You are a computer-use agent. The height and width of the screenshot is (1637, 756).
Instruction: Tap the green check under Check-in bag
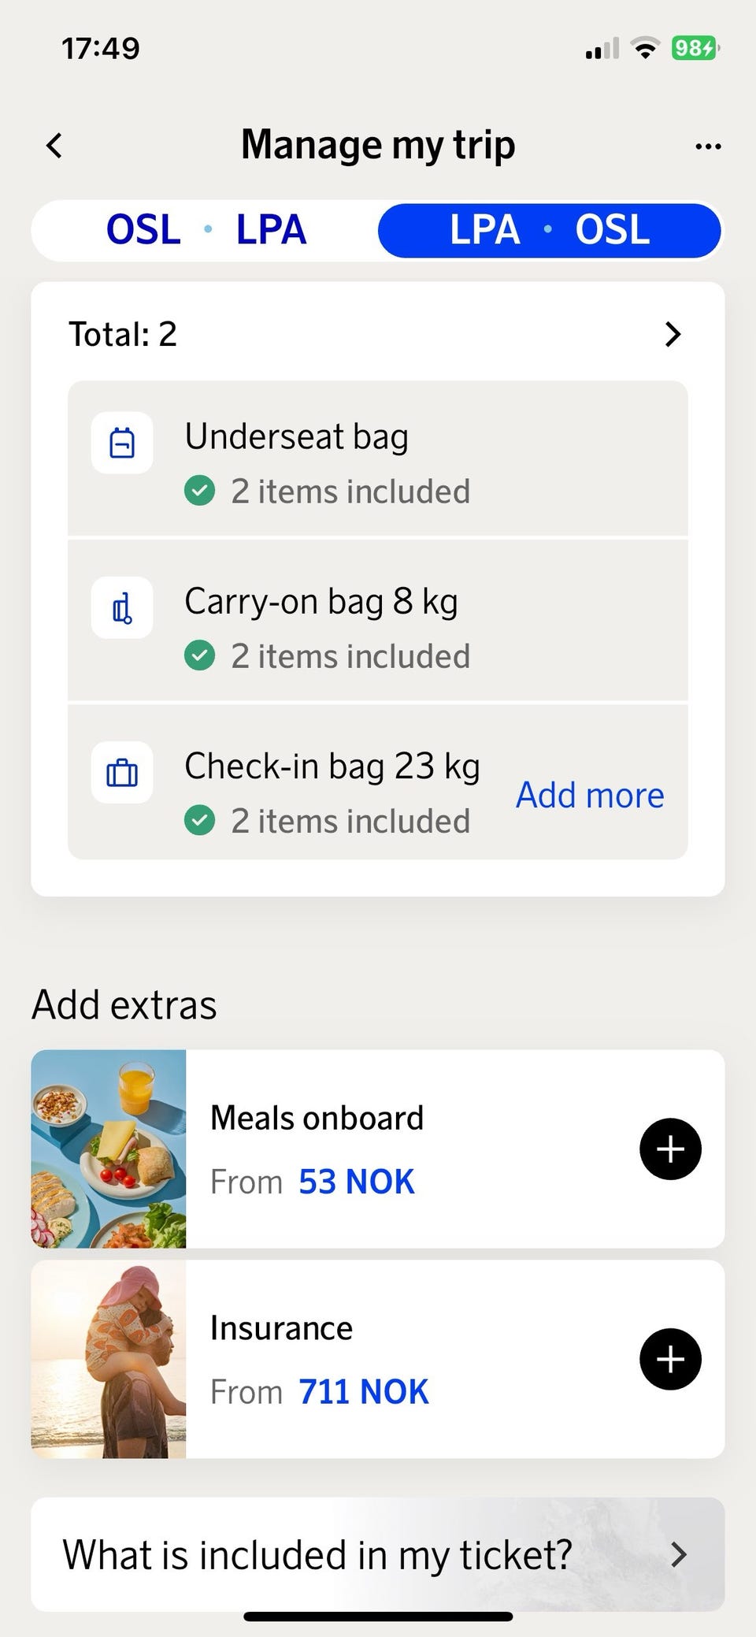click(200, 821)
